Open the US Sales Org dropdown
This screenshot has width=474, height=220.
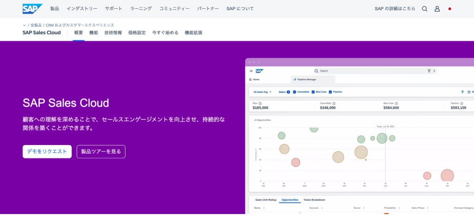[x=262, y=92]
